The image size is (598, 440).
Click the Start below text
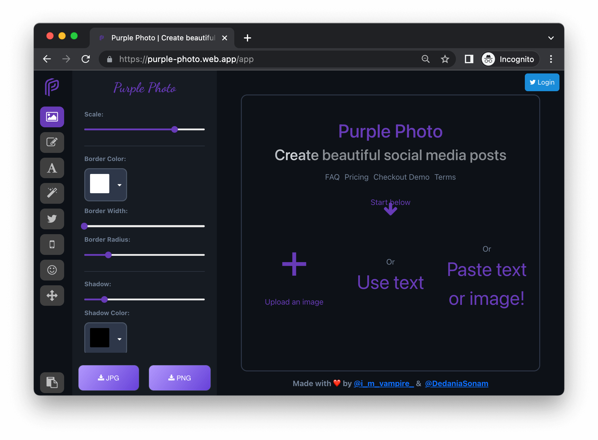(x=391, y=202)
